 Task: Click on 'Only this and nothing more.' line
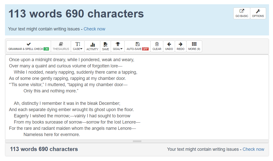[51, 91]
